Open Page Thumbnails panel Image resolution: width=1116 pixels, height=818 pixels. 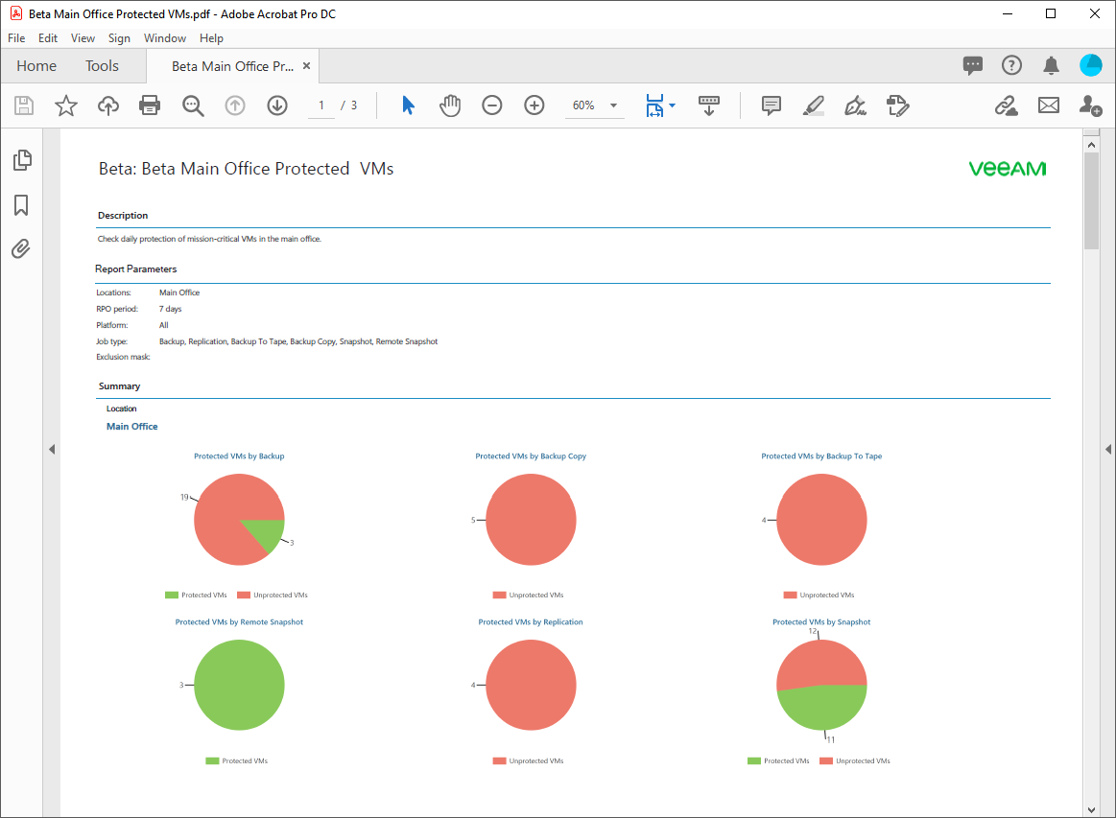point(22,160)
